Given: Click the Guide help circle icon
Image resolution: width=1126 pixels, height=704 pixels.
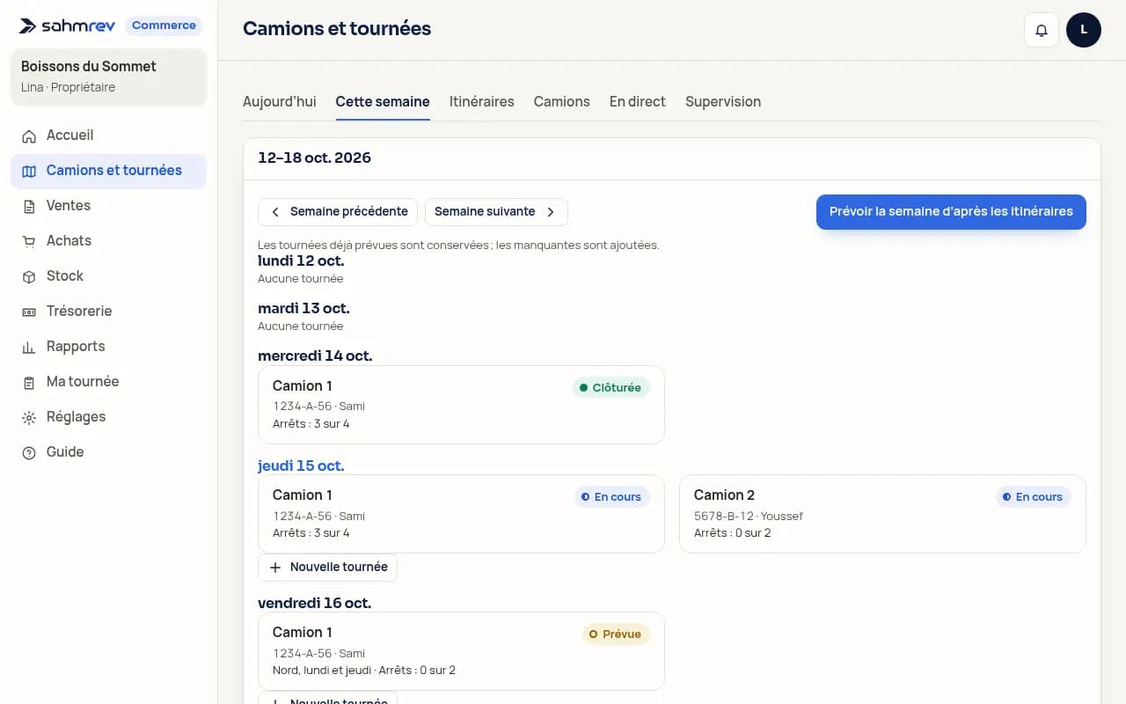Looking at the screenshot, I should (x=29, y=452).
